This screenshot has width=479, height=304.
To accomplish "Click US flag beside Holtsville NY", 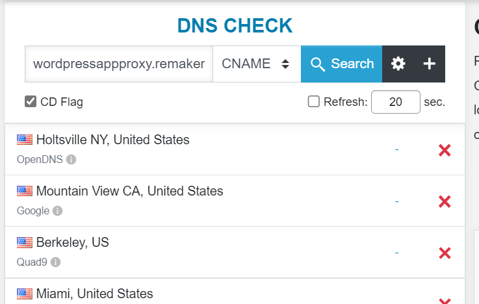I will click(x=25, y=140).
